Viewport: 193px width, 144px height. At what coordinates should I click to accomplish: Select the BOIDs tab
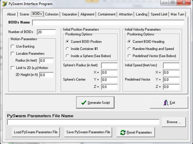point(37,14)
